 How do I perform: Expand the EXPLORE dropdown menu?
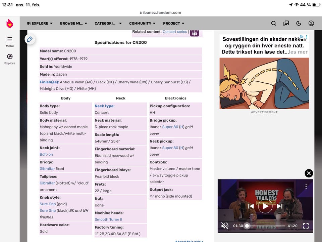[x=40, y=24]
